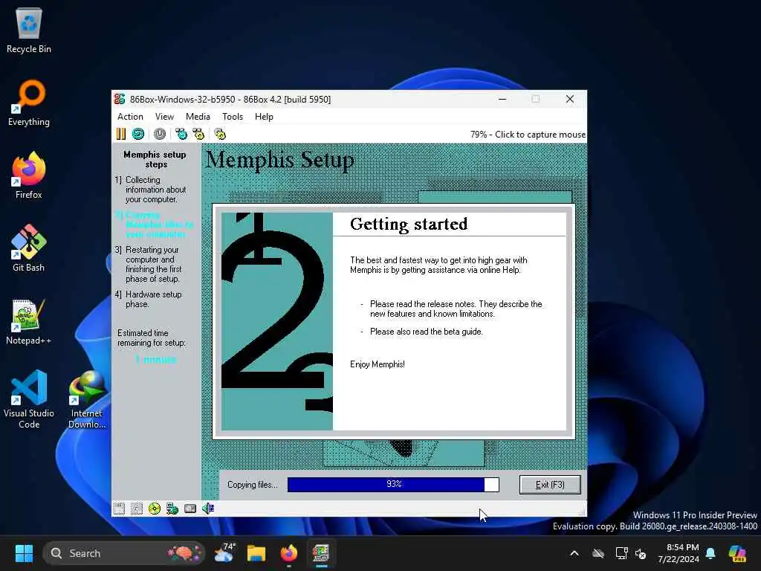Click the hard disk status bar icon

(190, 509)
